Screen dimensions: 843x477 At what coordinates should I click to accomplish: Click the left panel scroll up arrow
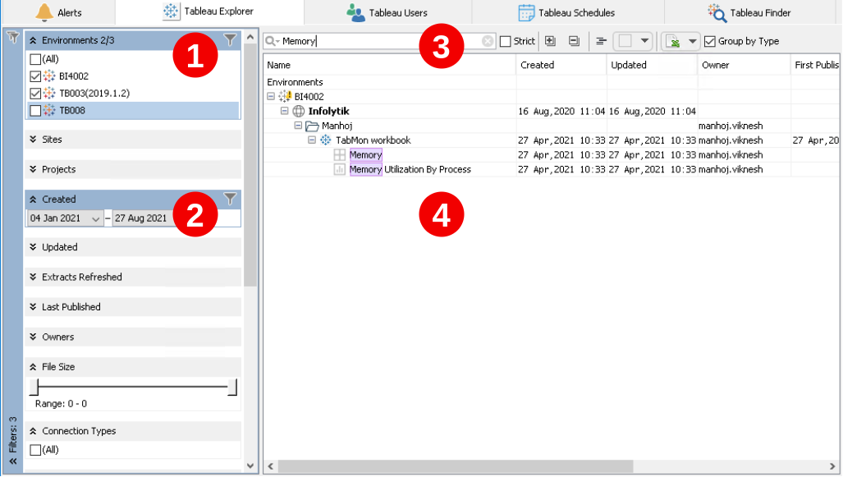250,37
